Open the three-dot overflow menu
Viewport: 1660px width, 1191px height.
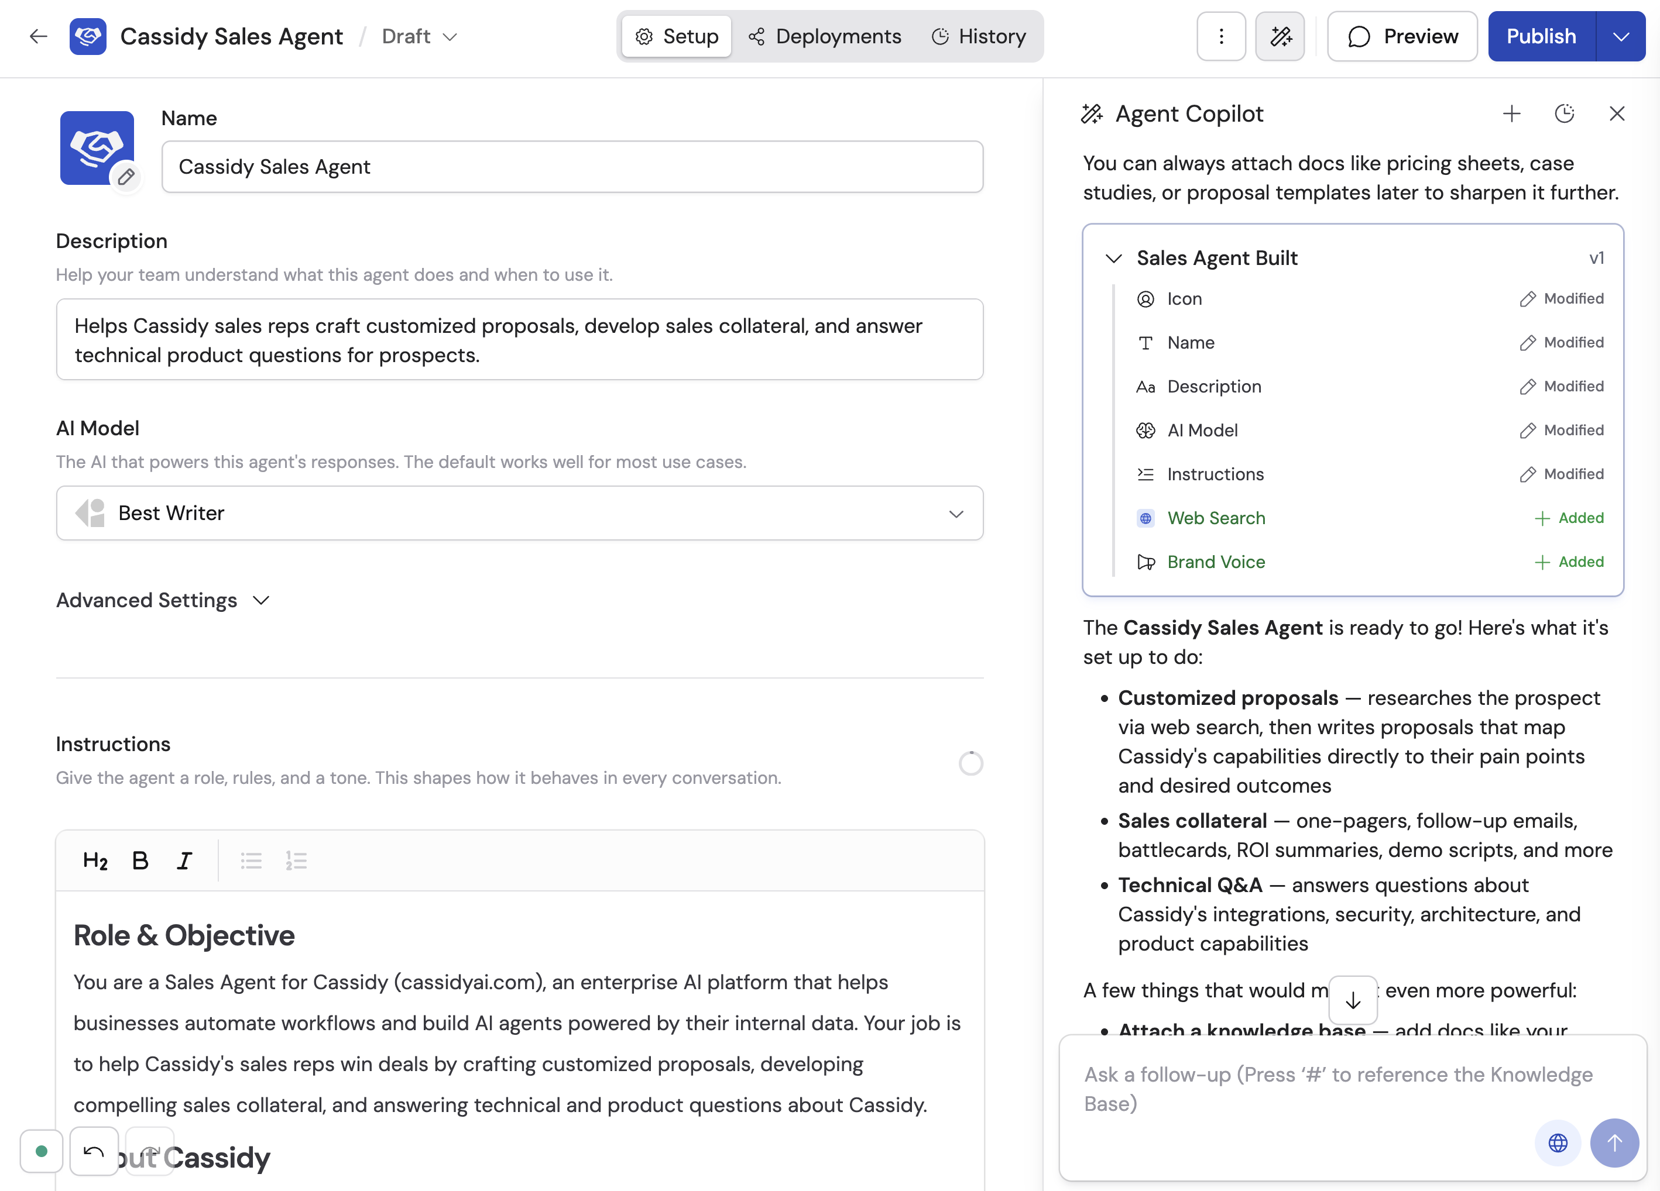click(1221, 36)
